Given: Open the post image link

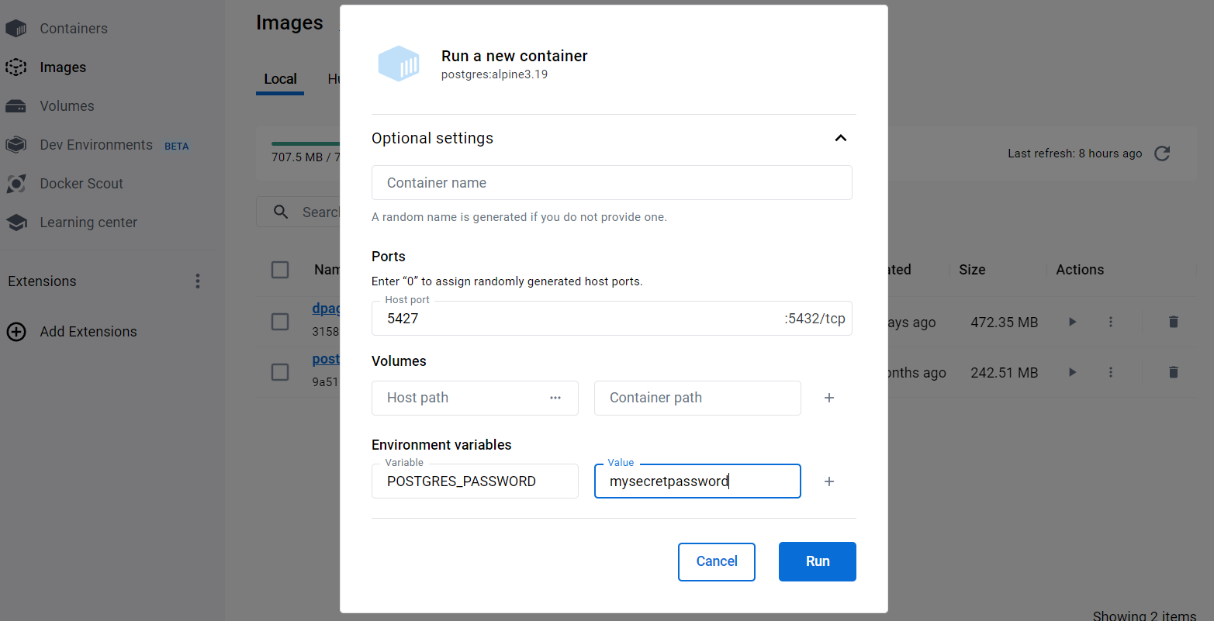Looking at the screenshot, I should click(x=326, y=359).
